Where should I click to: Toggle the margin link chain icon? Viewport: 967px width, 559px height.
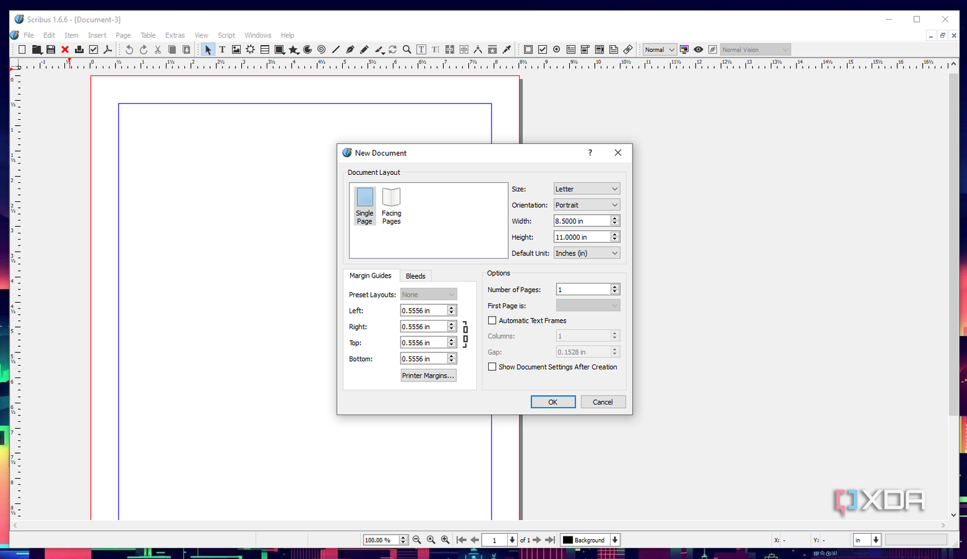coord(465,334)
